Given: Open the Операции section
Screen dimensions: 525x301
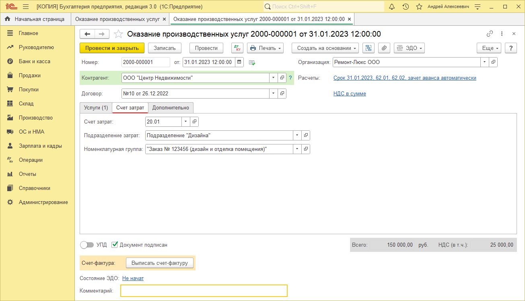Looking at the screenshot, I should 31,160.
